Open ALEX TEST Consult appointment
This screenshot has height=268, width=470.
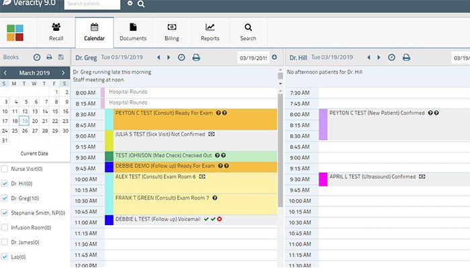point(195,183)
